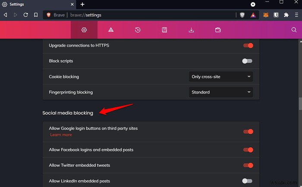
Task: Search settings with magnifier icon
Action: pyautogui.click(x=294, y=30)
